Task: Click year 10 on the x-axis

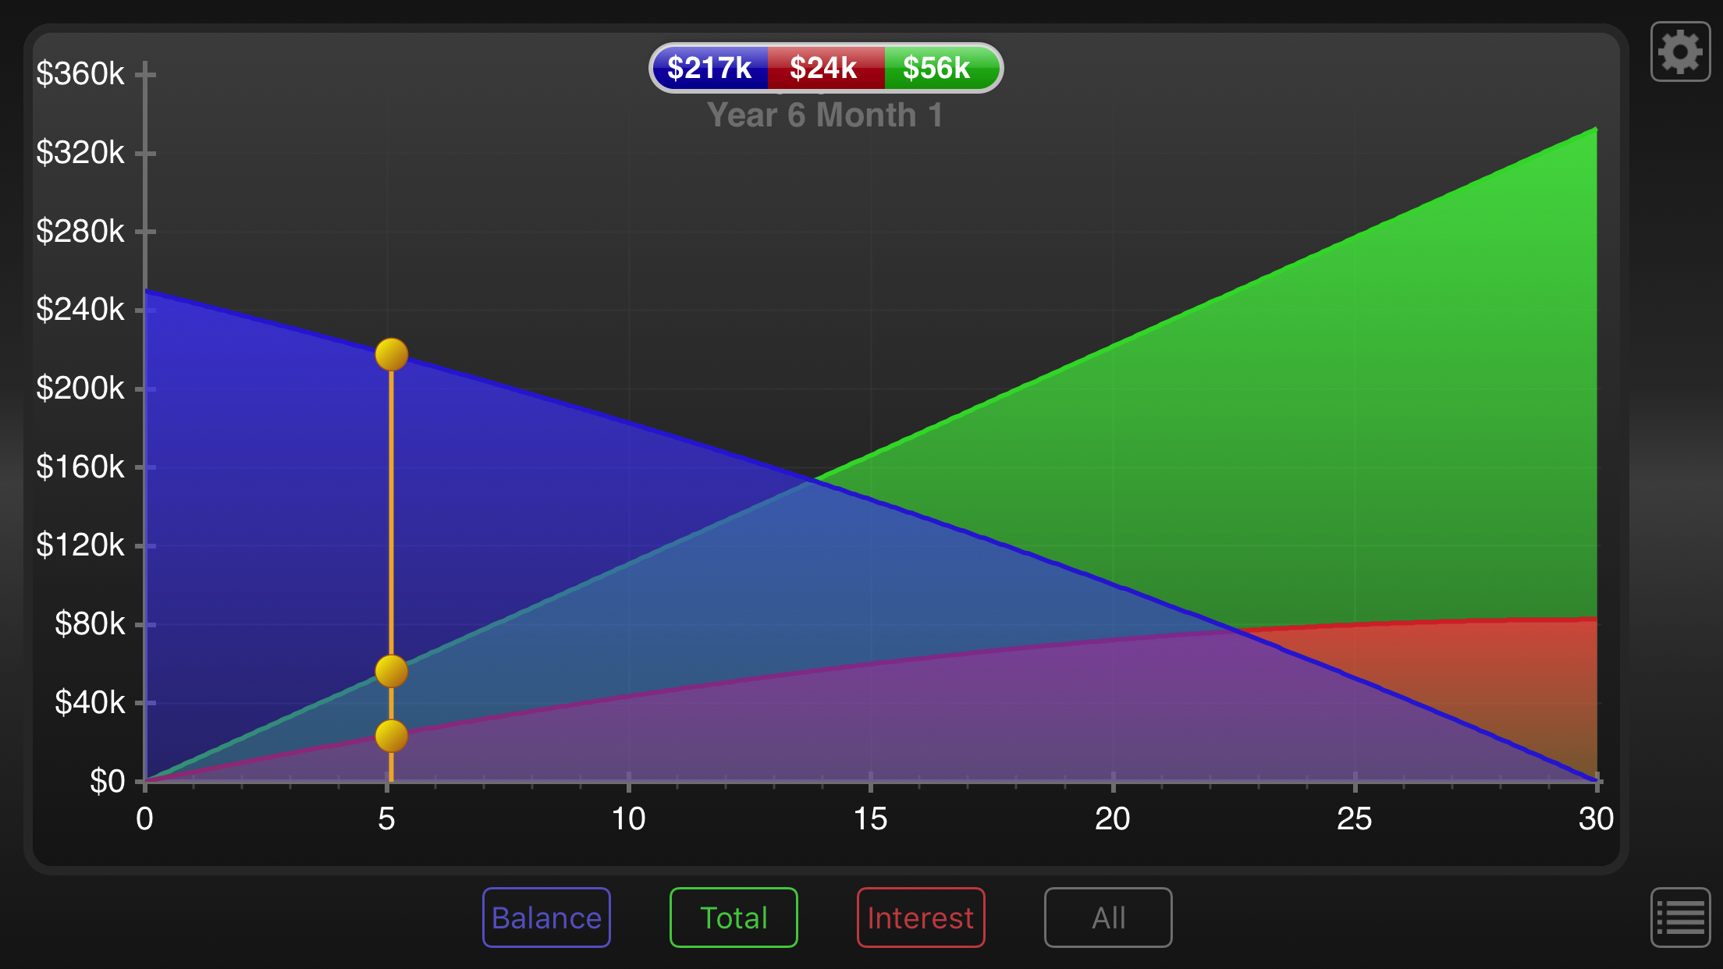Action: [628, 819]
